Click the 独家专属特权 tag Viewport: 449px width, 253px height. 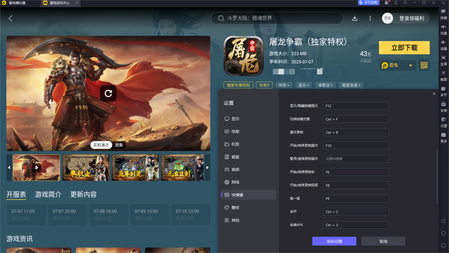(x=239, y=85)
